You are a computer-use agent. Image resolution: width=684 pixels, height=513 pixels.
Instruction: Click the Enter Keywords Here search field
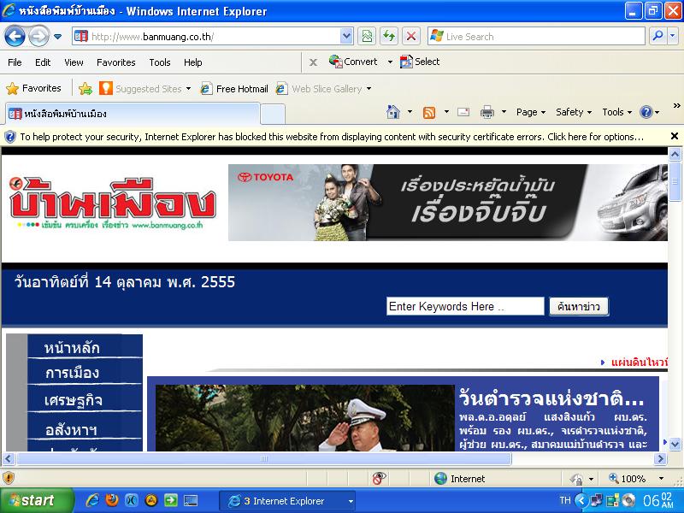click(x=465, y=307)
